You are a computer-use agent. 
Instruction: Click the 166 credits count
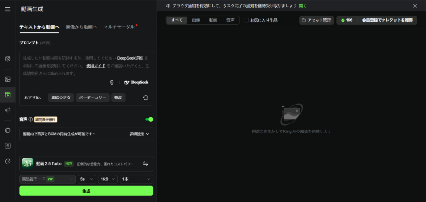click(x=349, y=20)
